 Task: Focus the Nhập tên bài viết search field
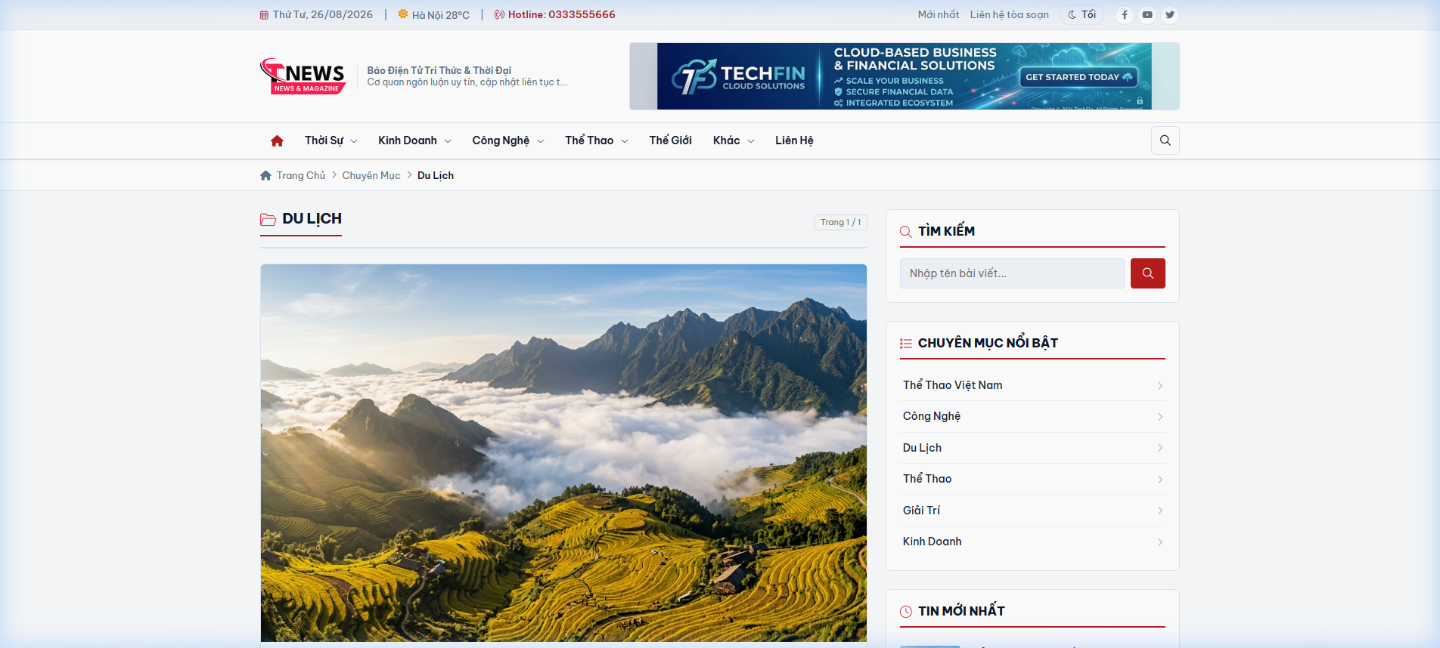pos(1011,273)
